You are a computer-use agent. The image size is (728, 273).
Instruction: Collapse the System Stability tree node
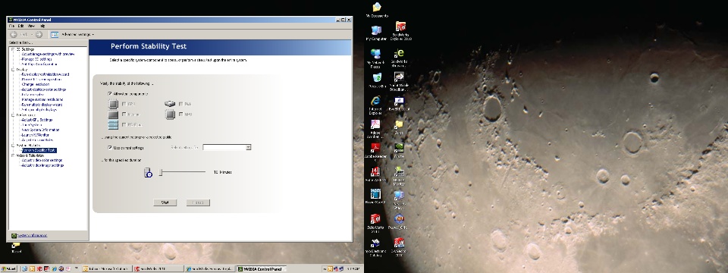coord(13,146)
